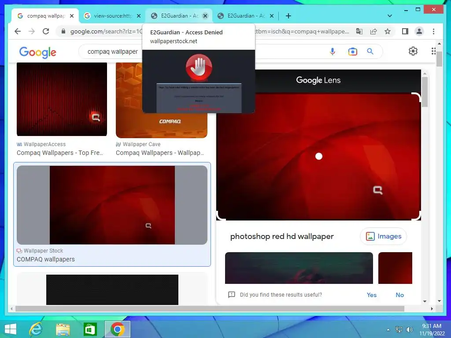Click the Google Lens focus dot on image
The width and height of the screenshot is (451, 338).
[x=319, y=156]
